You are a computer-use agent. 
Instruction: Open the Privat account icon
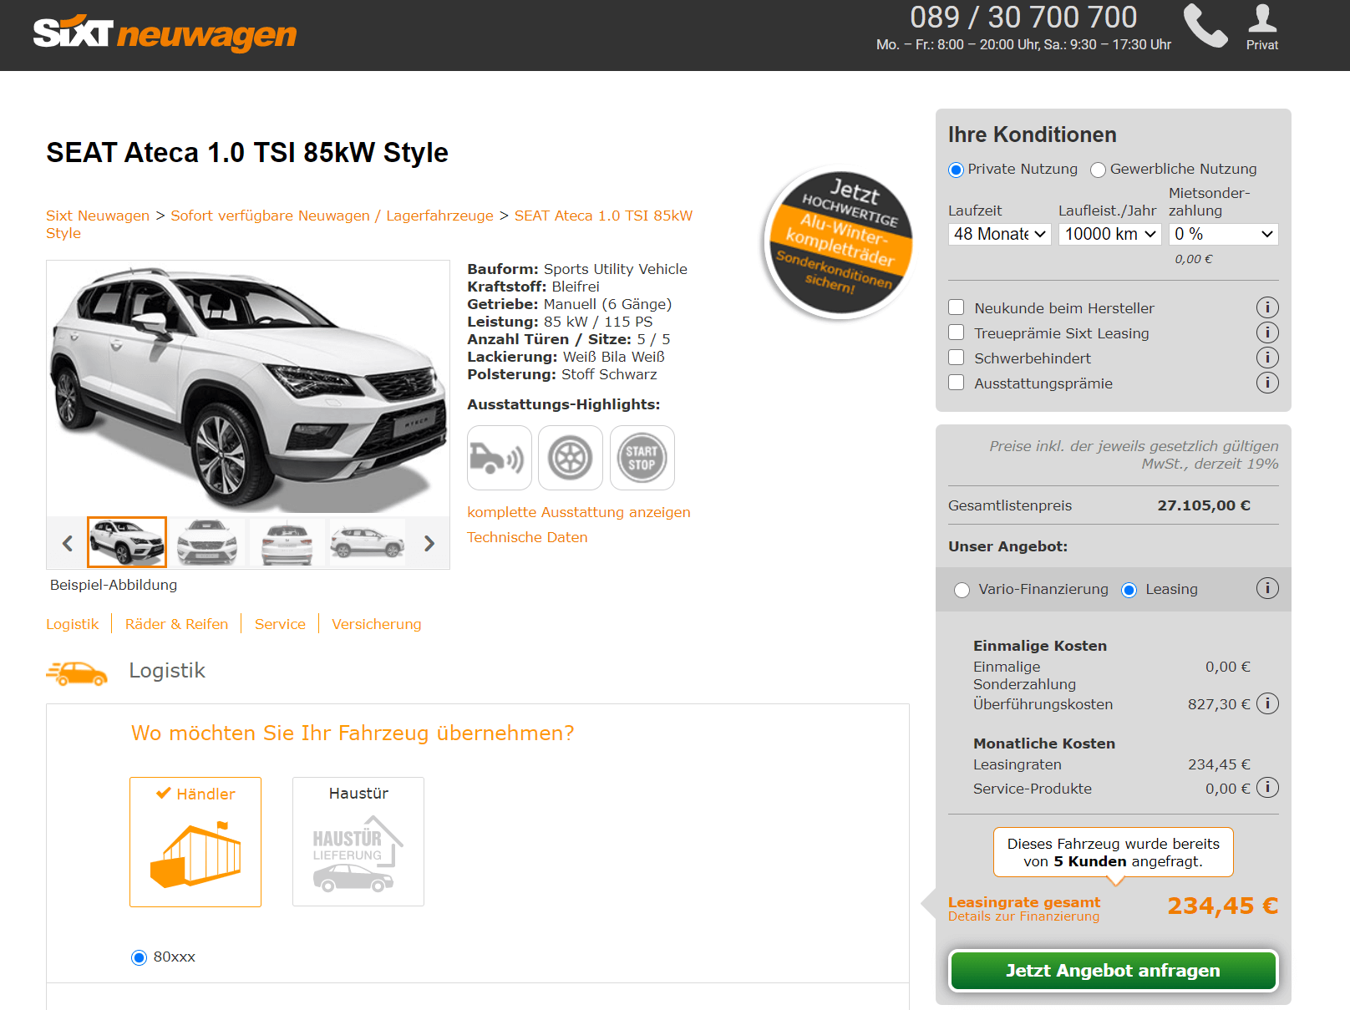point(1262,27)
